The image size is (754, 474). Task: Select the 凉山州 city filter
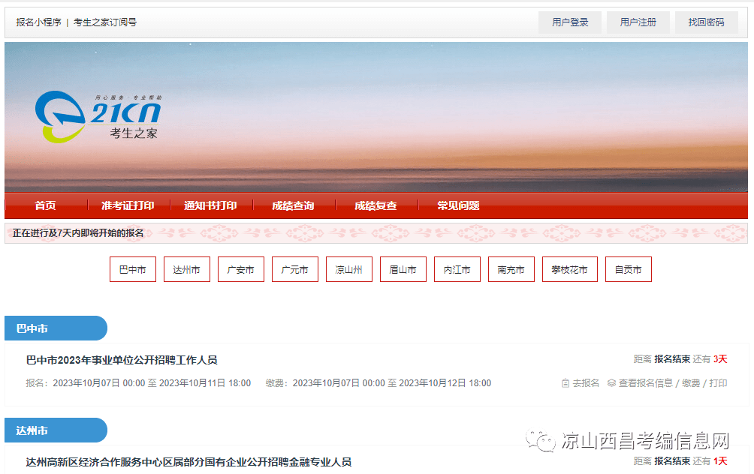348,268
